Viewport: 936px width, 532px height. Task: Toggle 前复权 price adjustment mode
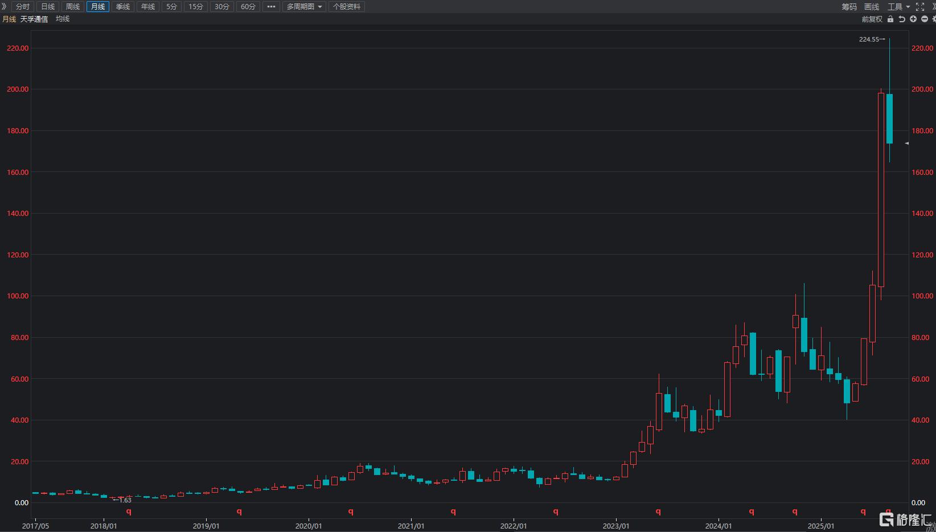coord(872,19)
